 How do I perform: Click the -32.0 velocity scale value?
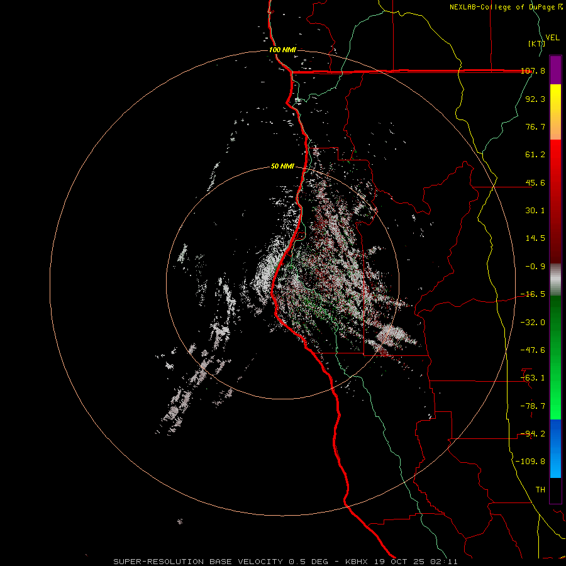[x=533, y=322]
